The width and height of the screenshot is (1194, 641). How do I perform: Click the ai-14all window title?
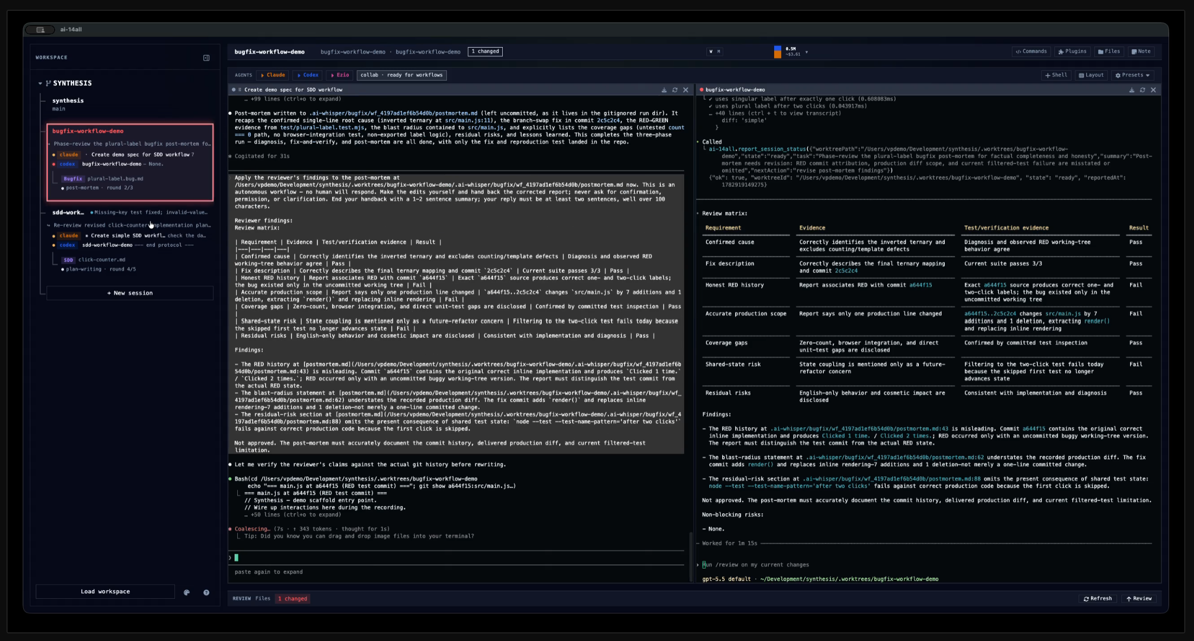(x=71, y=30)
